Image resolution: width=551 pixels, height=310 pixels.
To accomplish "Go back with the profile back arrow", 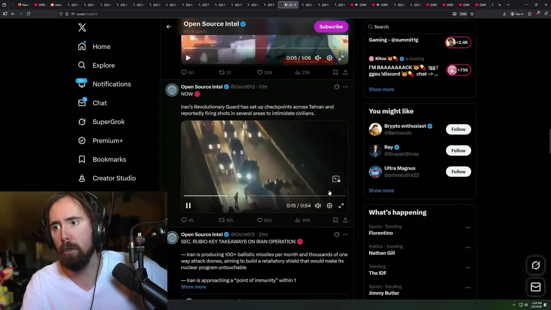I will (169, 27).
